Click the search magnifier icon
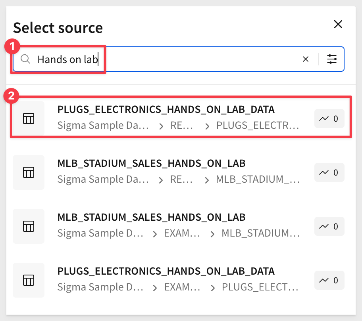Viewport: 362px width, 321px height. click(x=25, y=59)
